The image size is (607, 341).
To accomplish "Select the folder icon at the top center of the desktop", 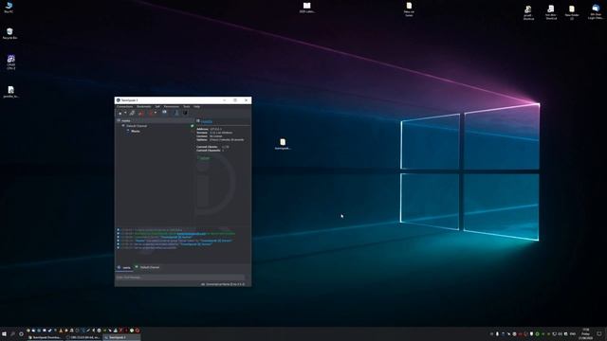I will point(307,8).
